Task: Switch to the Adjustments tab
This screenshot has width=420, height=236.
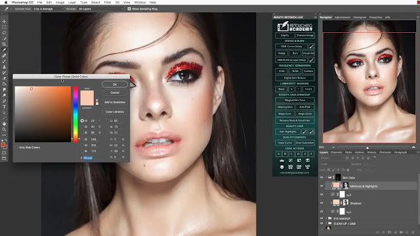Action: (x=343, y=17)
